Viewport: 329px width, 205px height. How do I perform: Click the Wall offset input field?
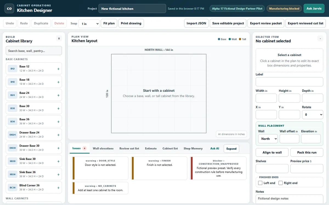[x=289, y=139]
